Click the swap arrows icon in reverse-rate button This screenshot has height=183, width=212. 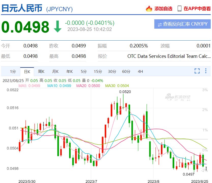[x=160, y=25]
